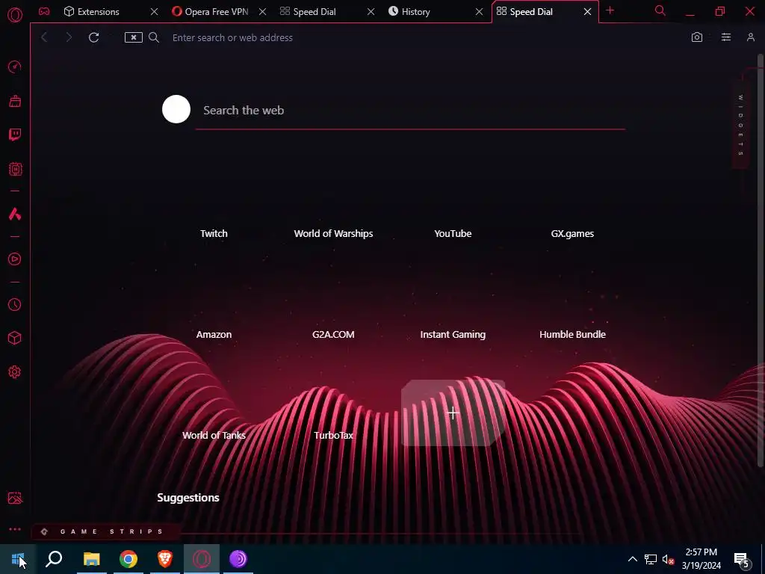This screenshot has height=574, width=765.
Task: Open Settings gear in sidebar
Action: coord(15,372)
